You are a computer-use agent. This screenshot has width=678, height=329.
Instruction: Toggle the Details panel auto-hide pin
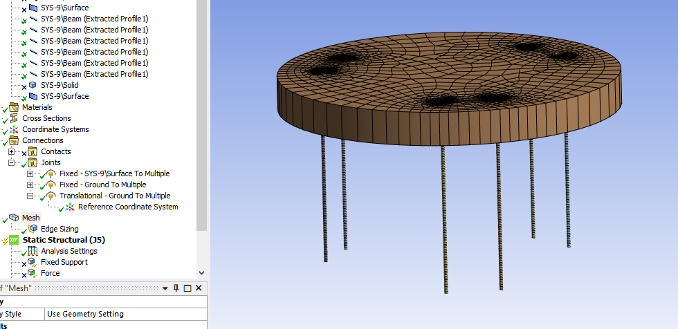pos(176,288)
